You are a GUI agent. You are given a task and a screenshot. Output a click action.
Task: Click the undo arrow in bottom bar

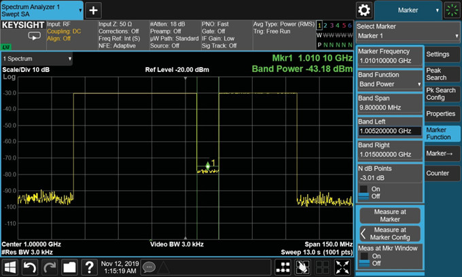30,267
